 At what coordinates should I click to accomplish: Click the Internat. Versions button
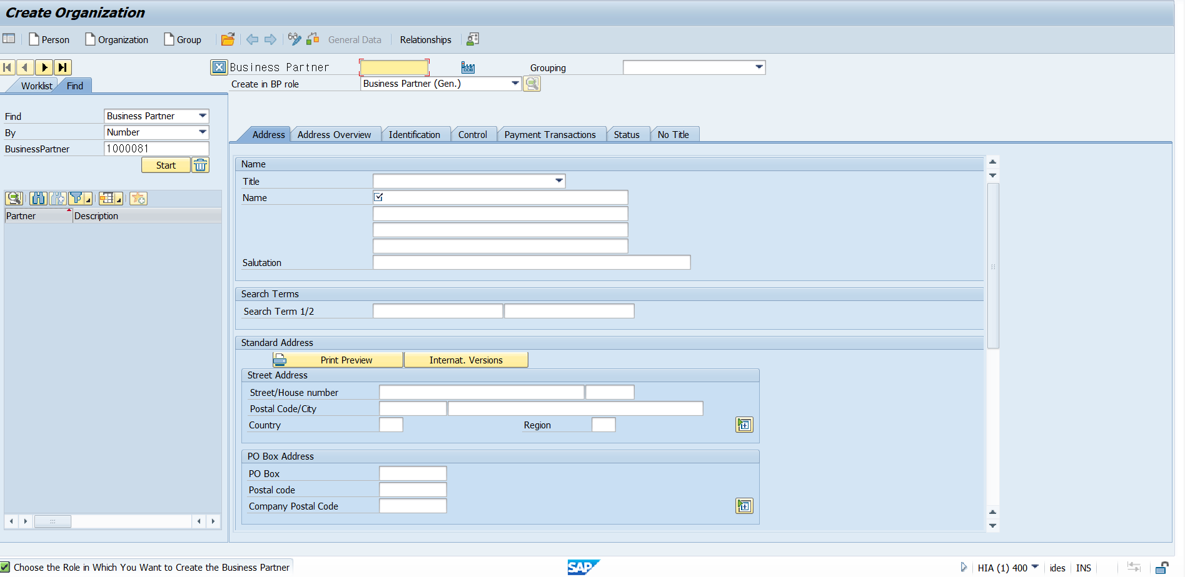pyautogui.click(x=466, y=360)
